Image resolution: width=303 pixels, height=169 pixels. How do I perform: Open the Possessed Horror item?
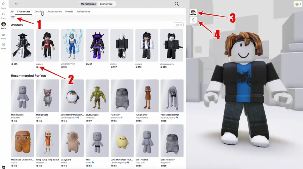tap(172, 96)
